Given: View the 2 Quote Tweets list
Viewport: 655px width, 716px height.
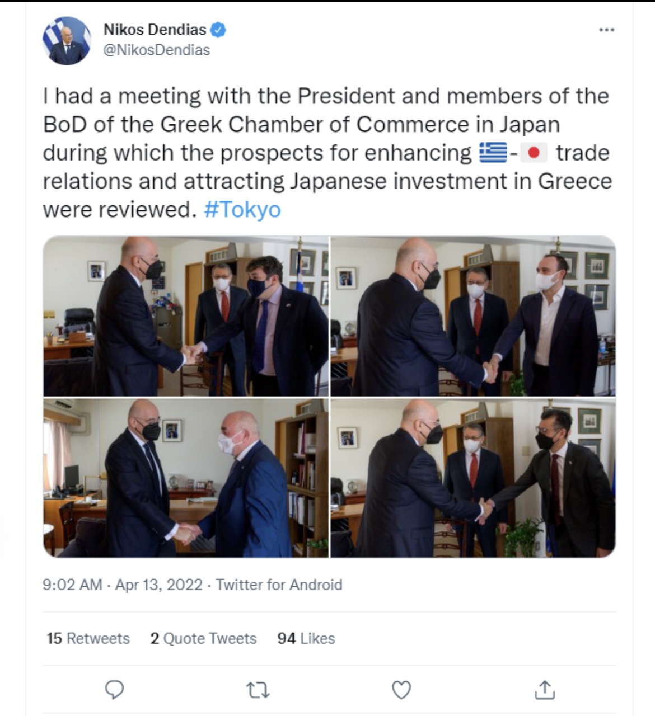Looking at the screenshot, I should (203, 638).
